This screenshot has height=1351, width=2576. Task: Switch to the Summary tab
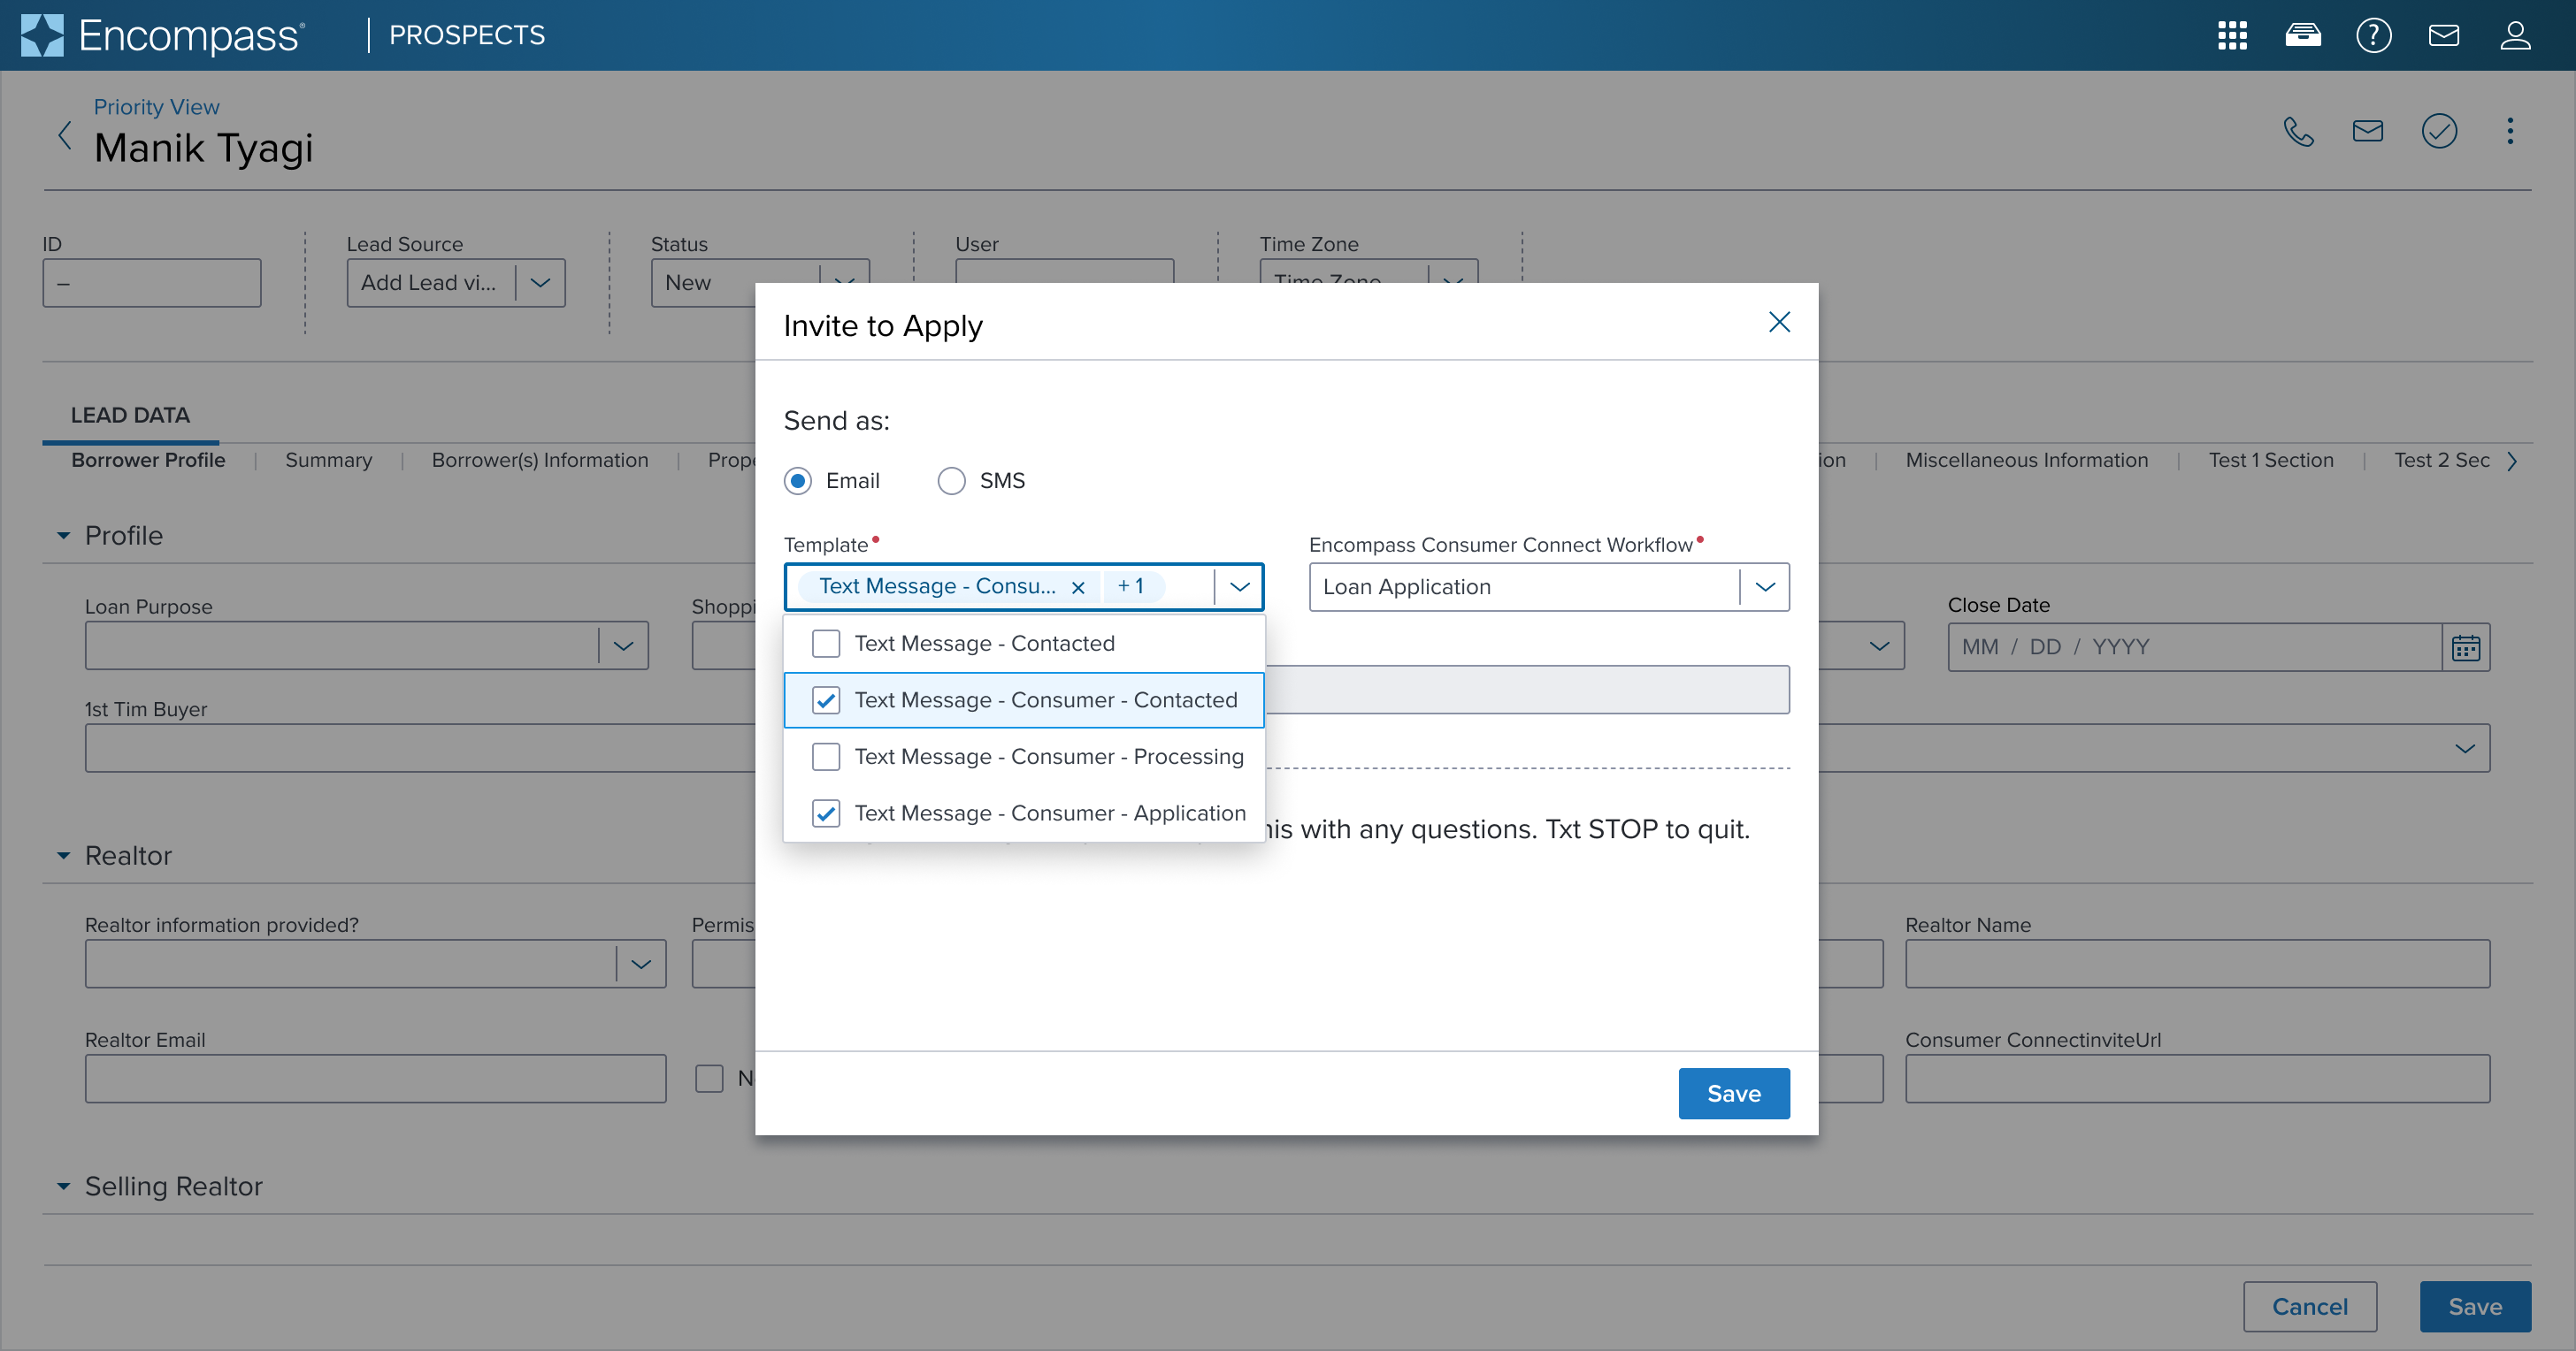pos(328,460)
